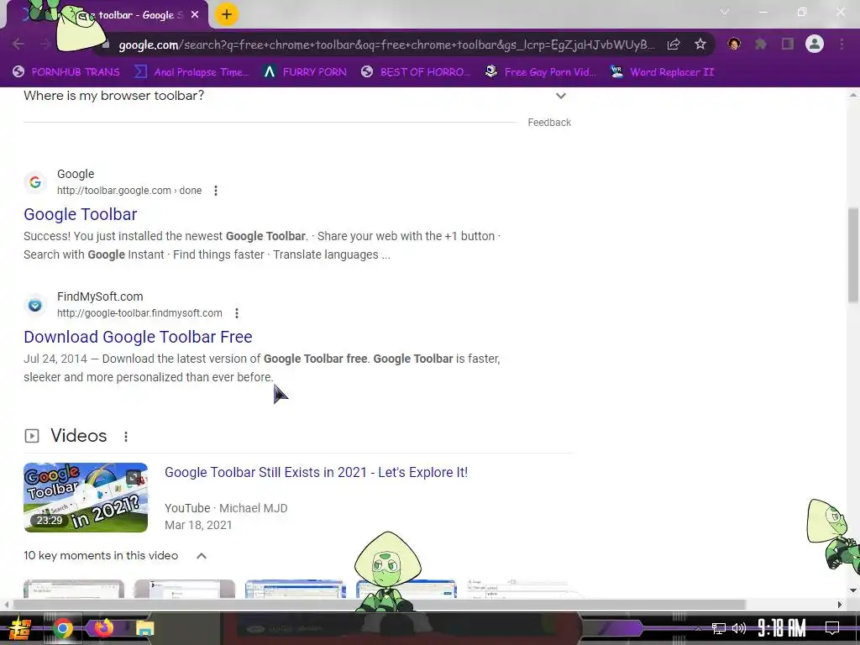Click the address bar URL field
The image size is (860, 645).
pyautogui.click(x=386, y=45)
